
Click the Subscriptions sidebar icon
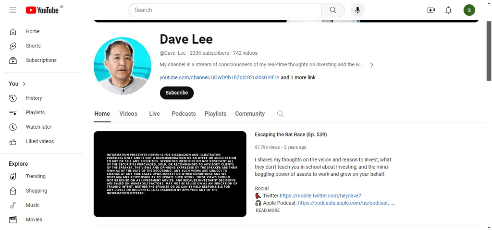tap(13, 60)
